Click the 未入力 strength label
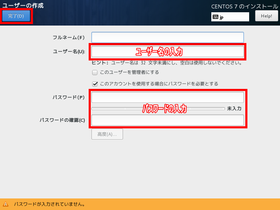The image size is (280, 210). (234, 108)
